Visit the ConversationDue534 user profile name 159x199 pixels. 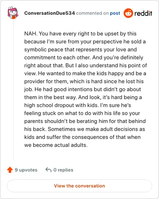[50, 13]
